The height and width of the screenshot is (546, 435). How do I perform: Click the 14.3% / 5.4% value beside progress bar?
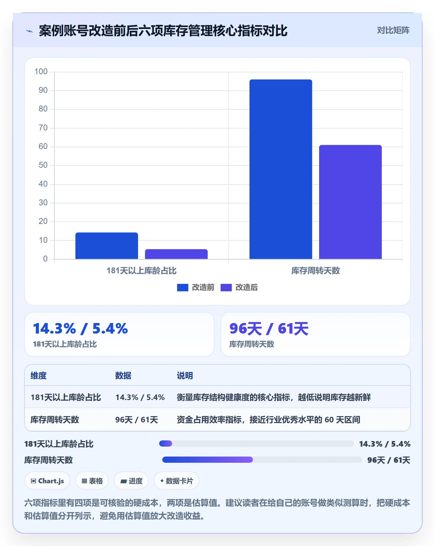(385, 444)
